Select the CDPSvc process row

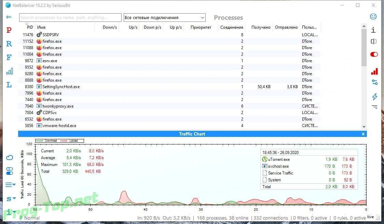pos(169,113)
